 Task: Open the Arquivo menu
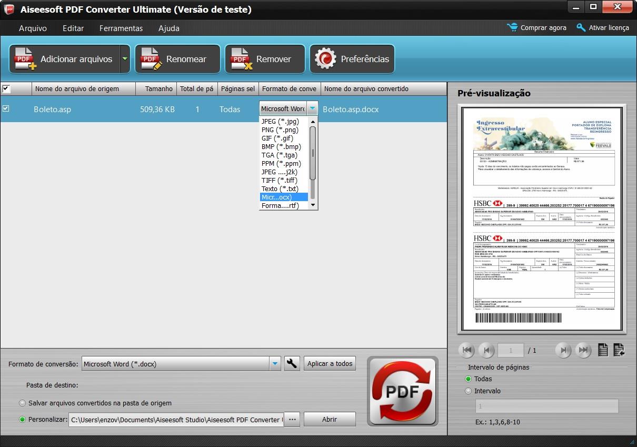33,28
